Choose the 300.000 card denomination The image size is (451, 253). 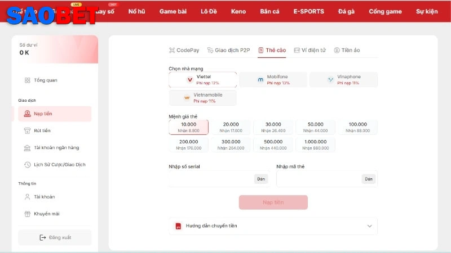[x=231, y=144]
